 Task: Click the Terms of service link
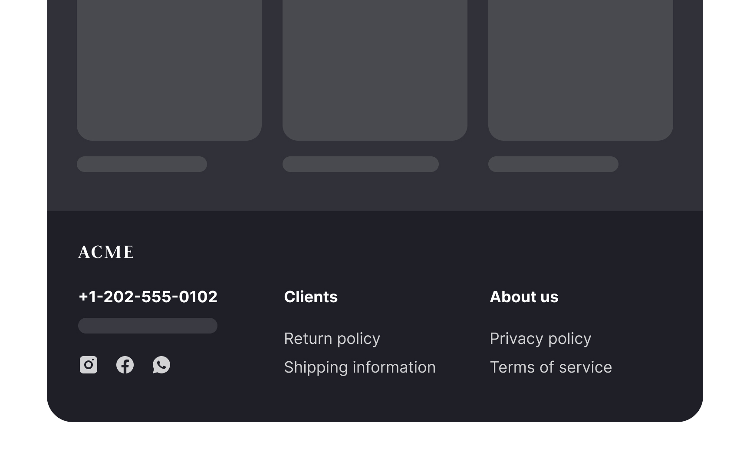551,367
